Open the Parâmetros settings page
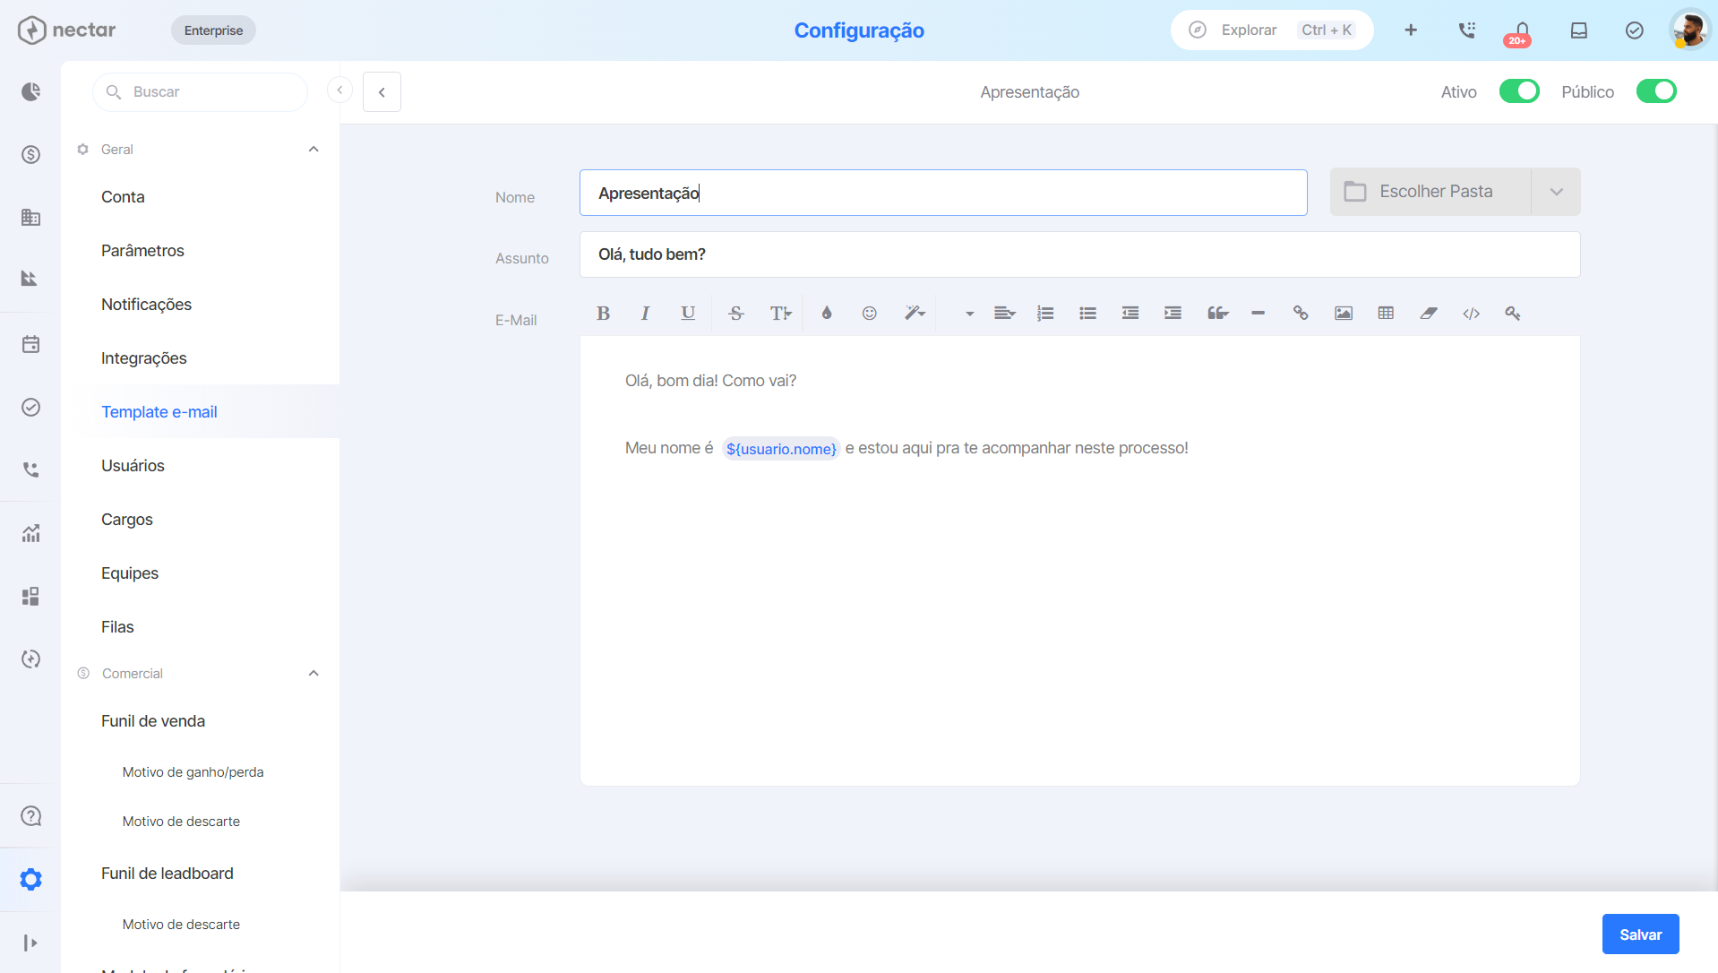The image size is (1718, 973). tap(142, 251)
